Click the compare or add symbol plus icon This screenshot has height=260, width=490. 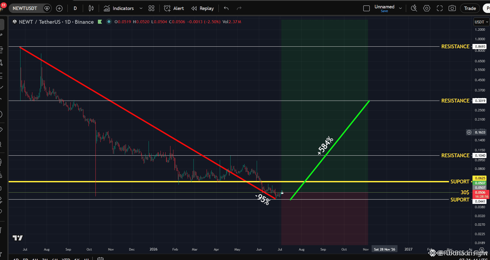tap(59, 8)
